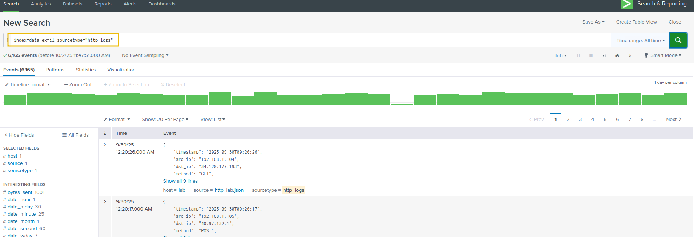
Task: Switch to the Statistics tab
Action: pyautogui.click(x=86, y=70)
